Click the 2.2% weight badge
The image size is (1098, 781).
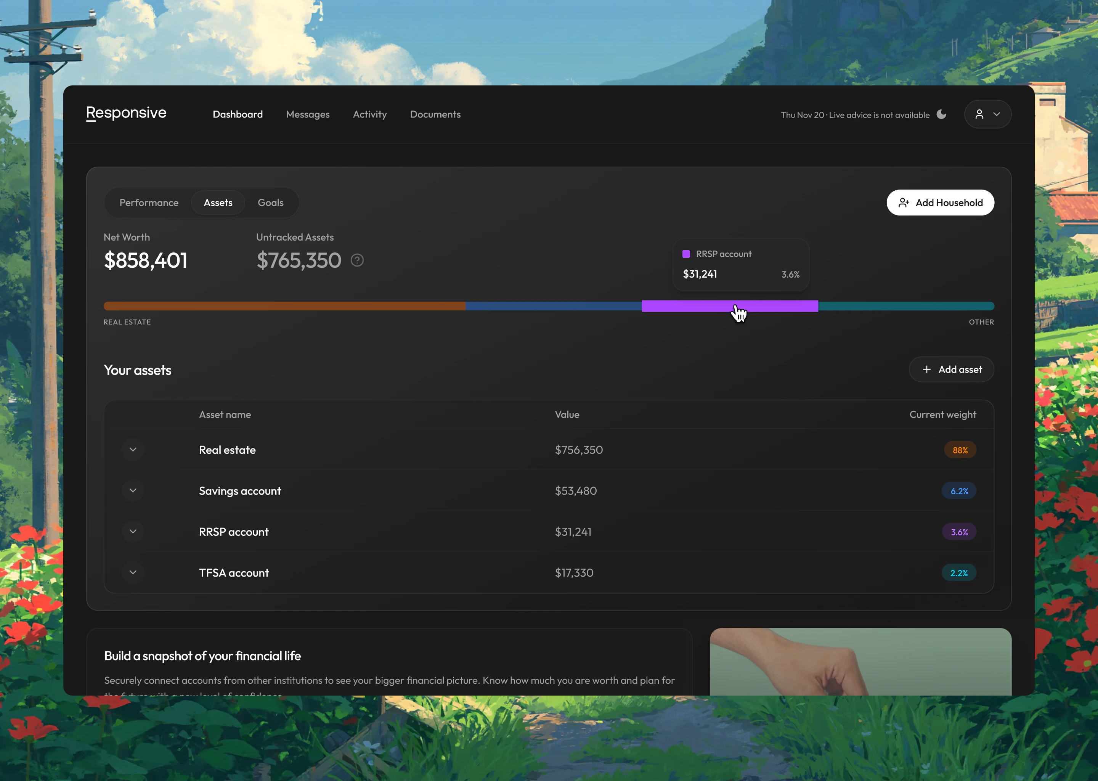[x=959, y=573]
